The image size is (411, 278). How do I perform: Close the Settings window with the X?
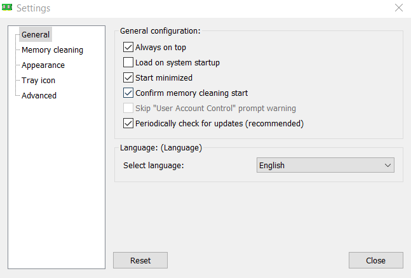(398, 8)
